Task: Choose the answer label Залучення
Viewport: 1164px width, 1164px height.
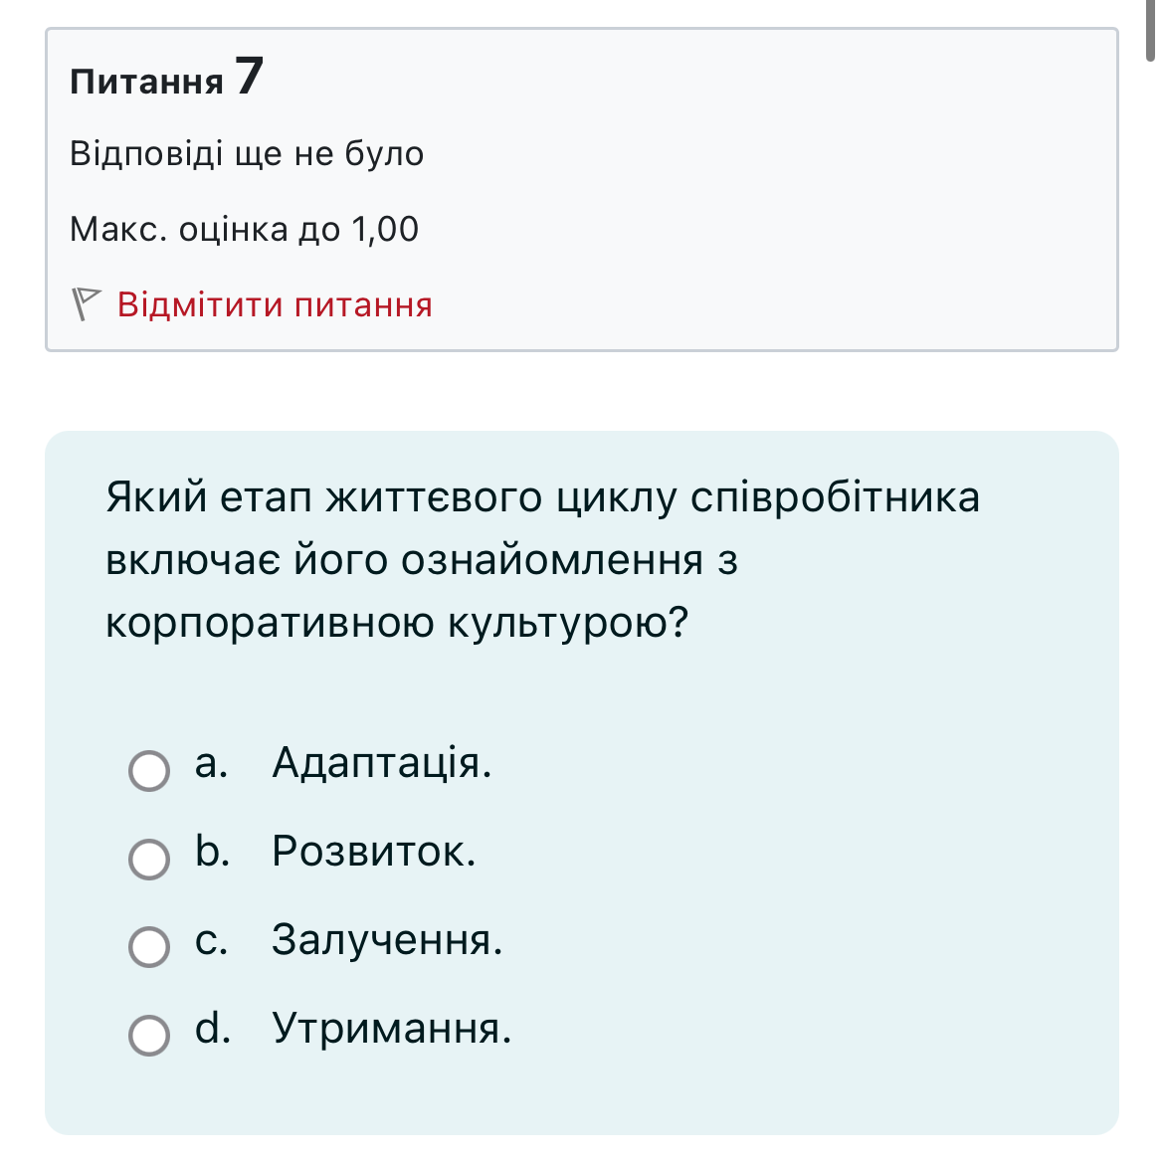Action: 387,939
